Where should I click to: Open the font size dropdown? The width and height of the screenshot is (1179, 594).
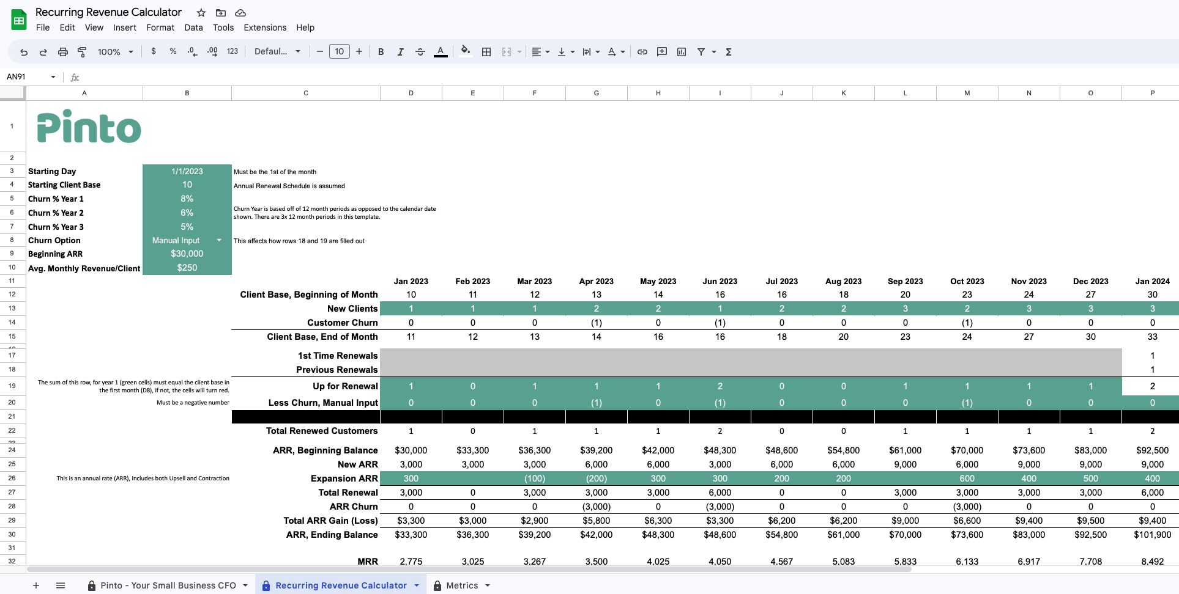click(340, 51)
